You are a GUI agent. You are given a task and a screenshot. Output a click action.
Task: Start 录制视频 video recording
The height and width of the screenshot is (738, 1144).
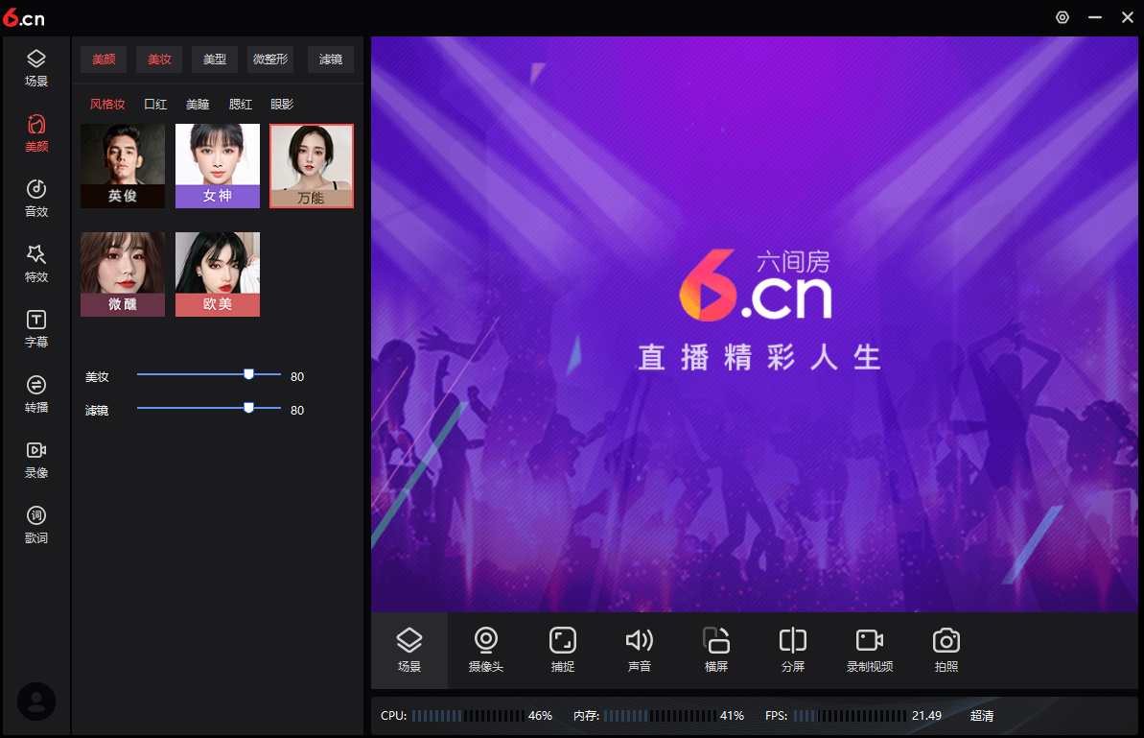[870, 650]
